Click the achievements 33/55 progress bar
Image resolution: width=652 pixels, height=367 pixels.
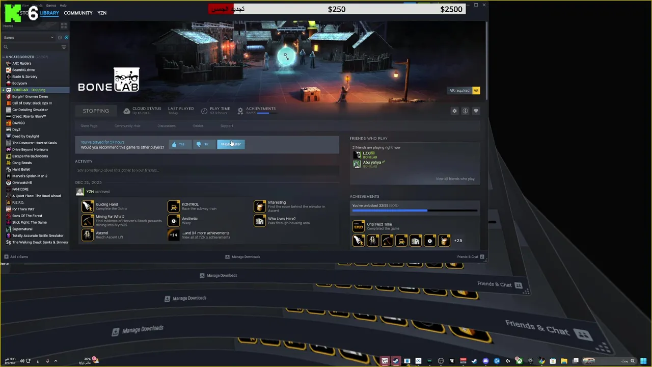click(415, 210)
